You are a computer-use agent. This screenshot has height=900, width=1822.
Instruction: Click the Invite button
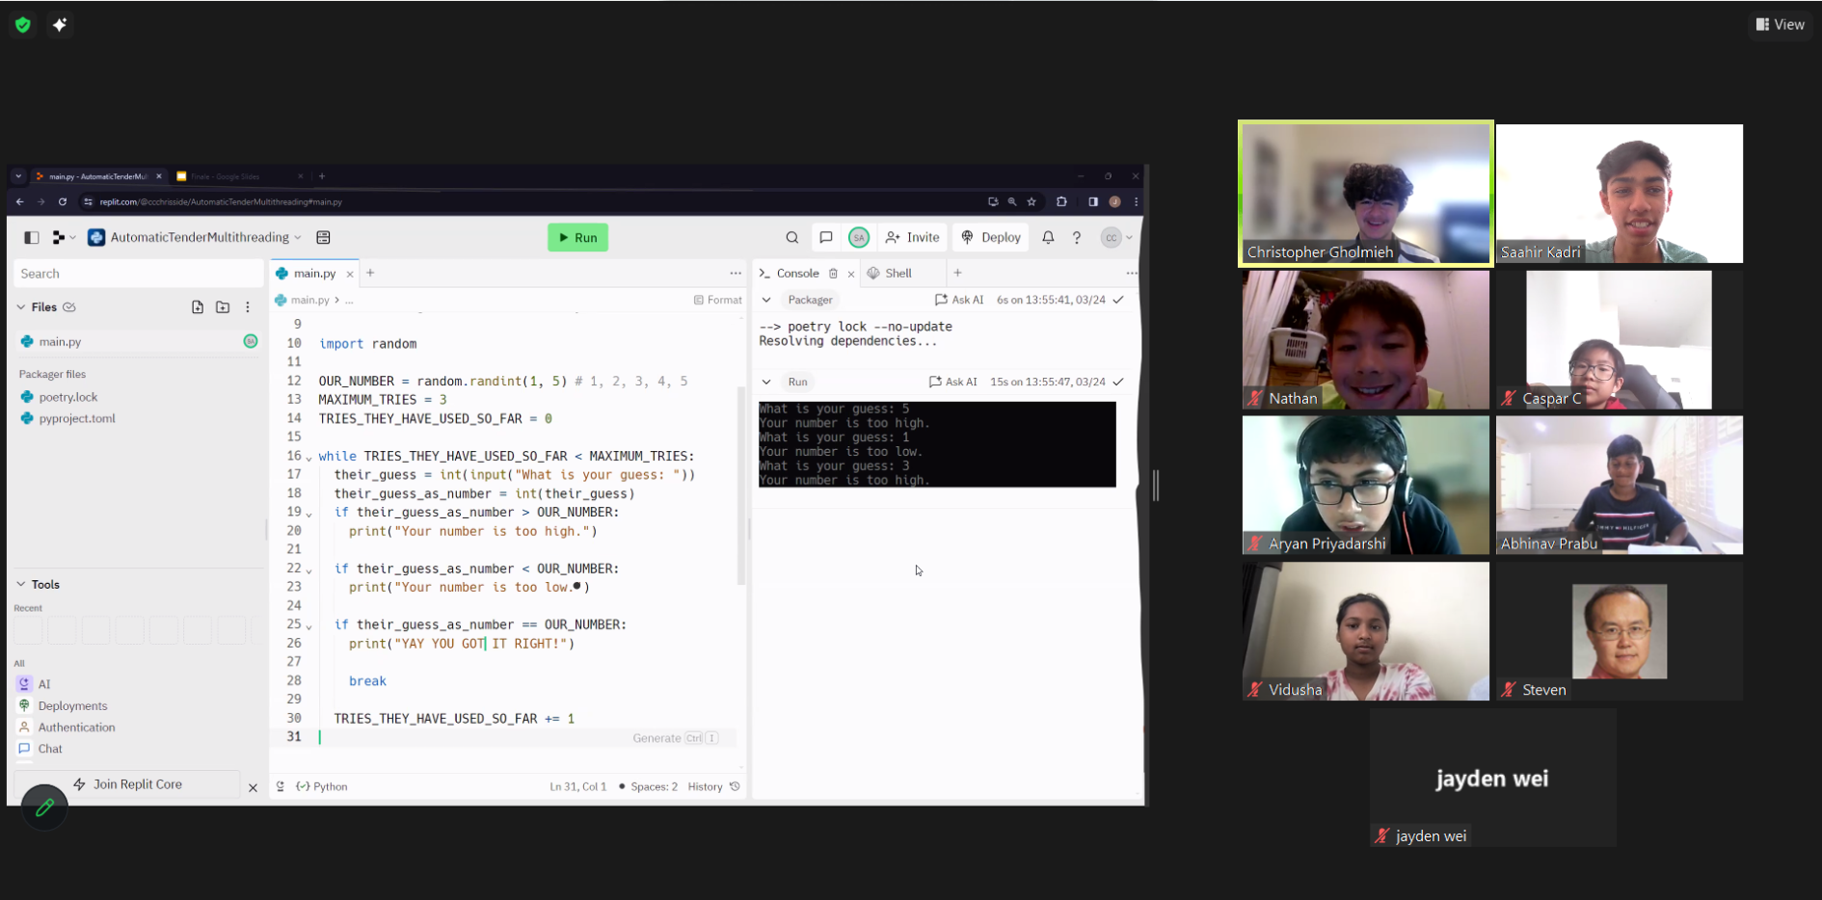click(912, 237)
